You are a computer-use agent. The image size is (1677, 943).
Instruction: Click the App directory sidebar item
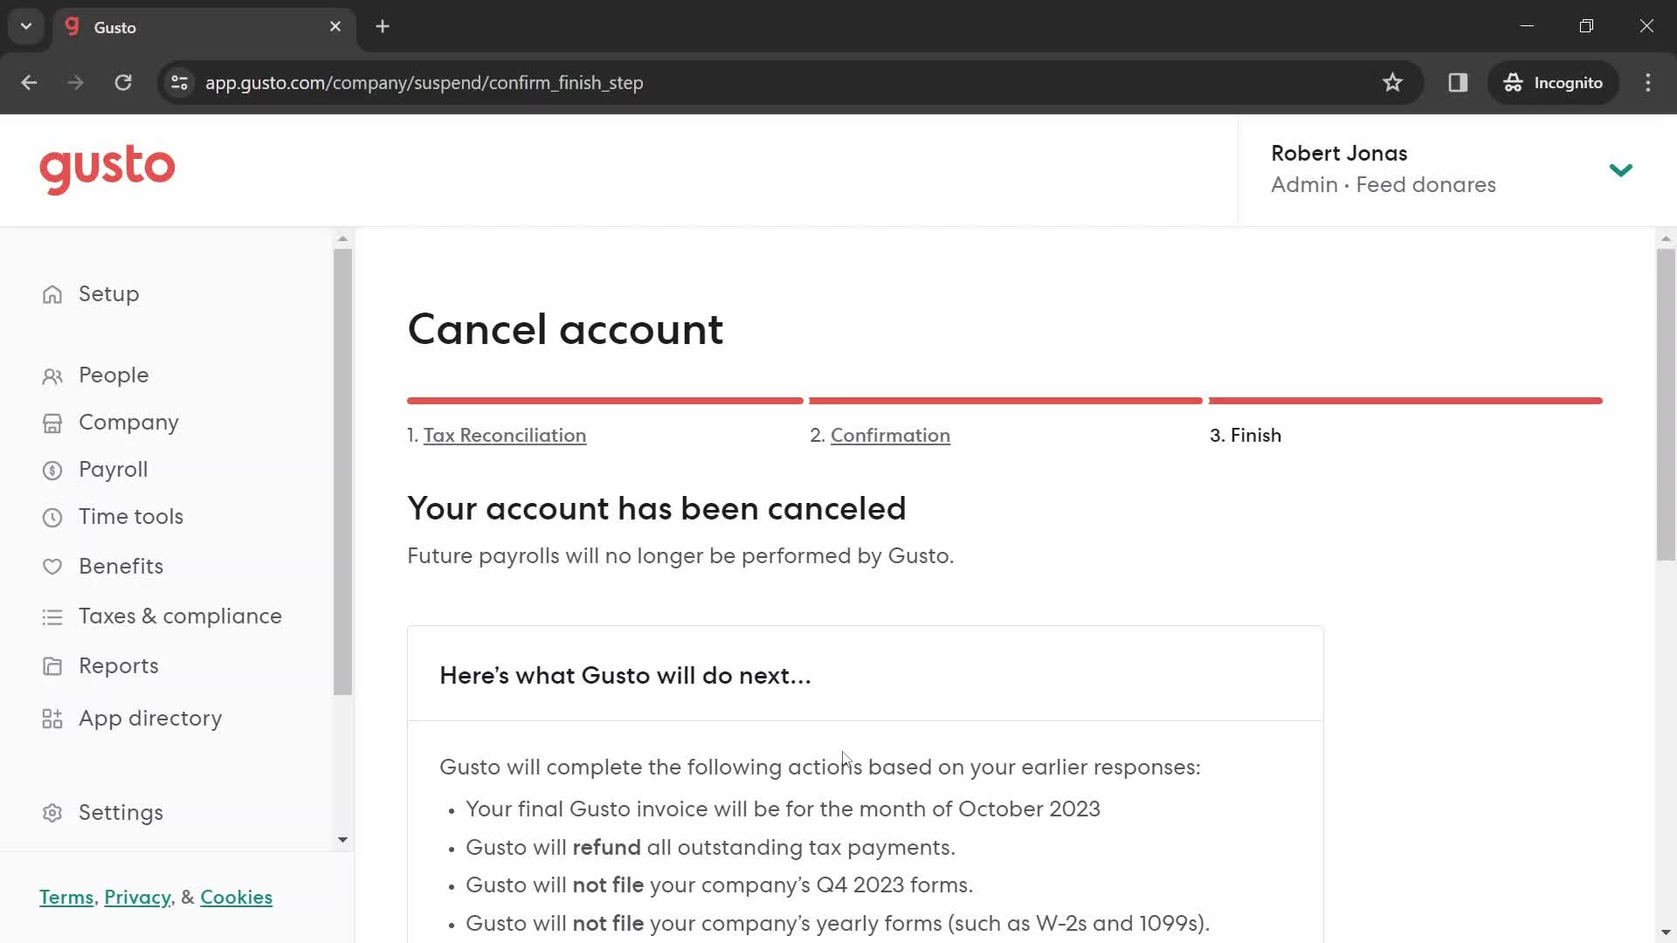tap(151, 719)
